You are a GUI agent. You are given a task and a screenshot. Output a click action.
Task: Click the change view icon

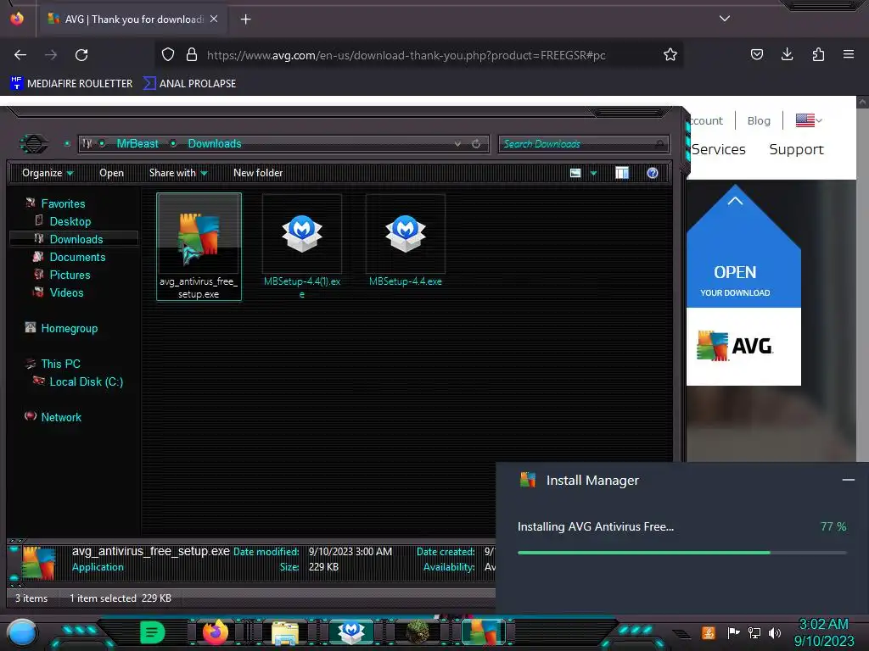tap(575, 173)
